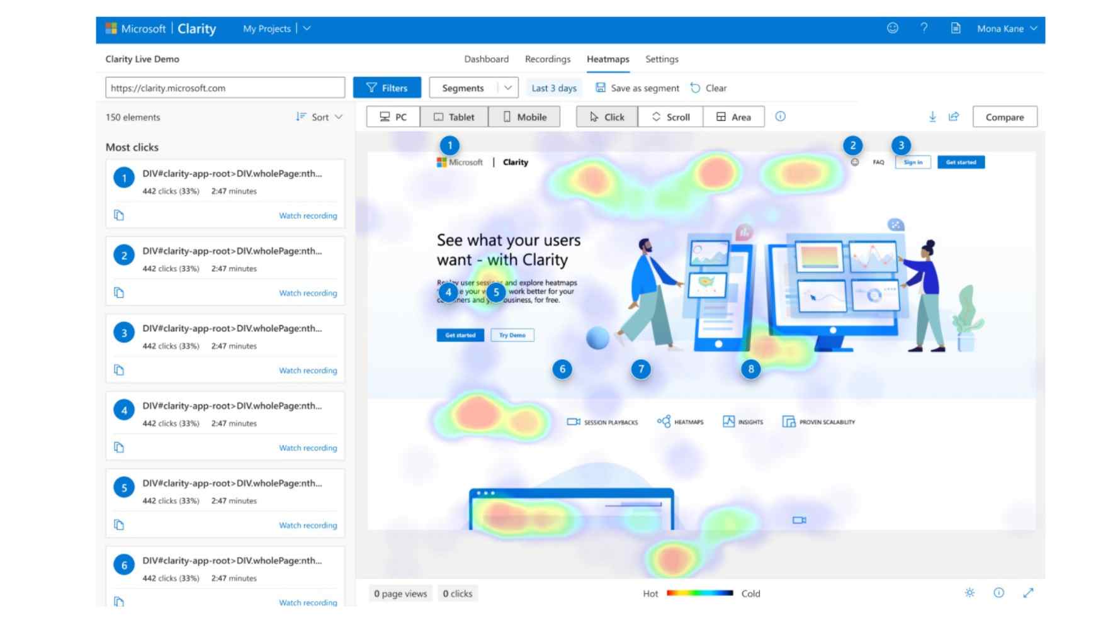Click the Compare button
This screenshot has width=1108, height=623.
point(1004,117)
